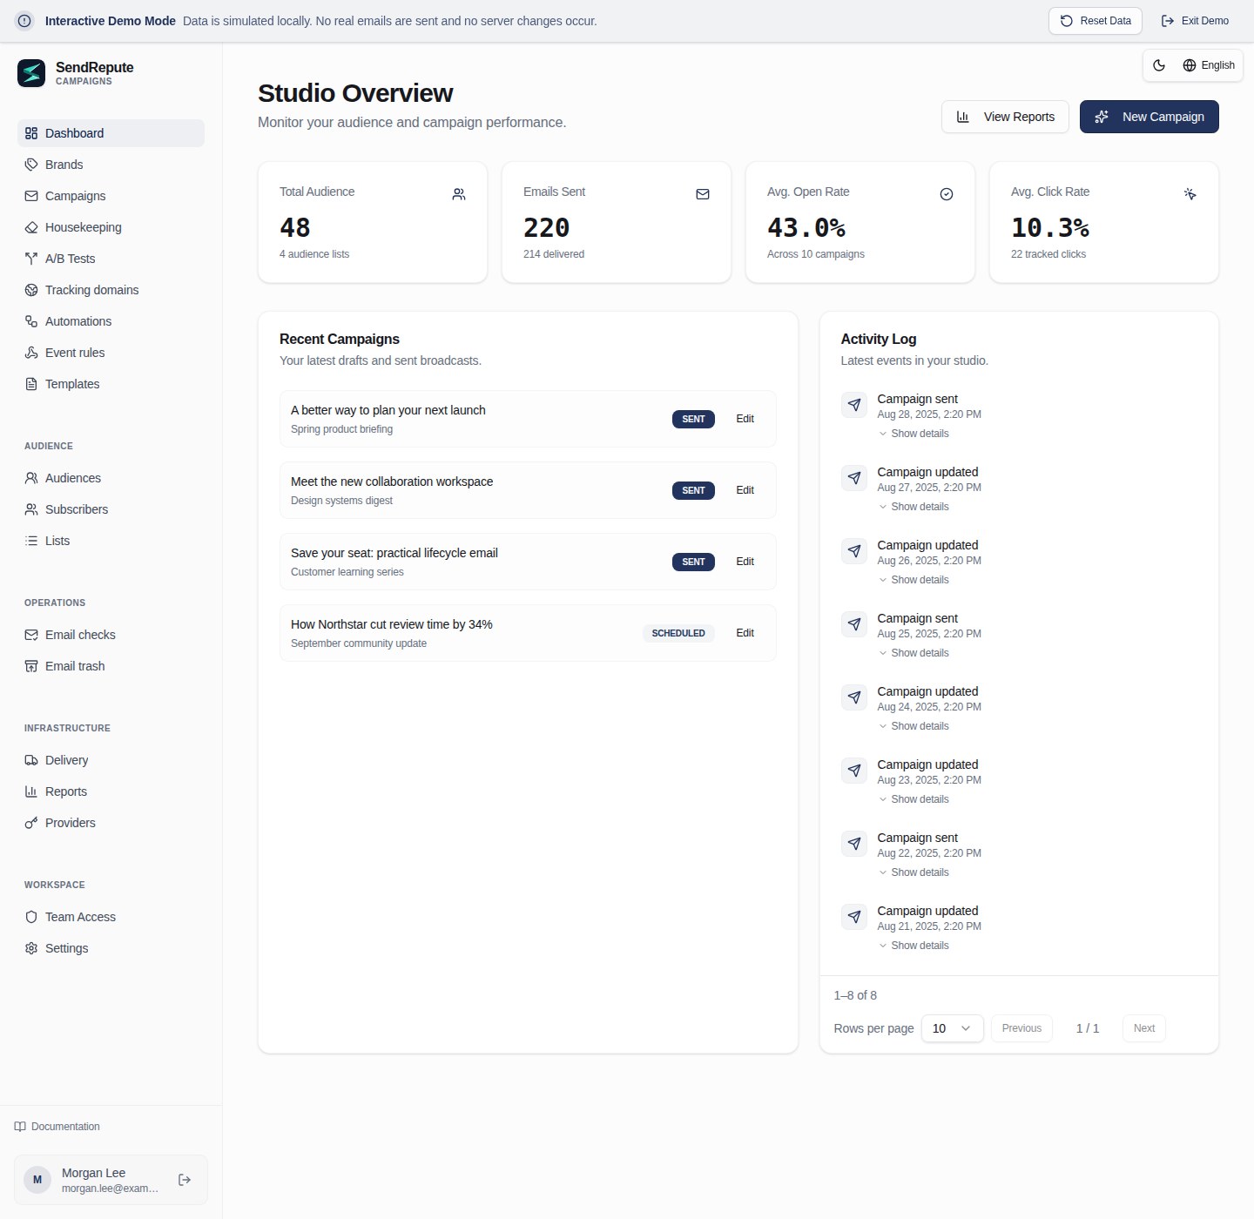Open Automations from the sidebar
The height and width of the screenshot is (1219, 1254).
point(111,321)
